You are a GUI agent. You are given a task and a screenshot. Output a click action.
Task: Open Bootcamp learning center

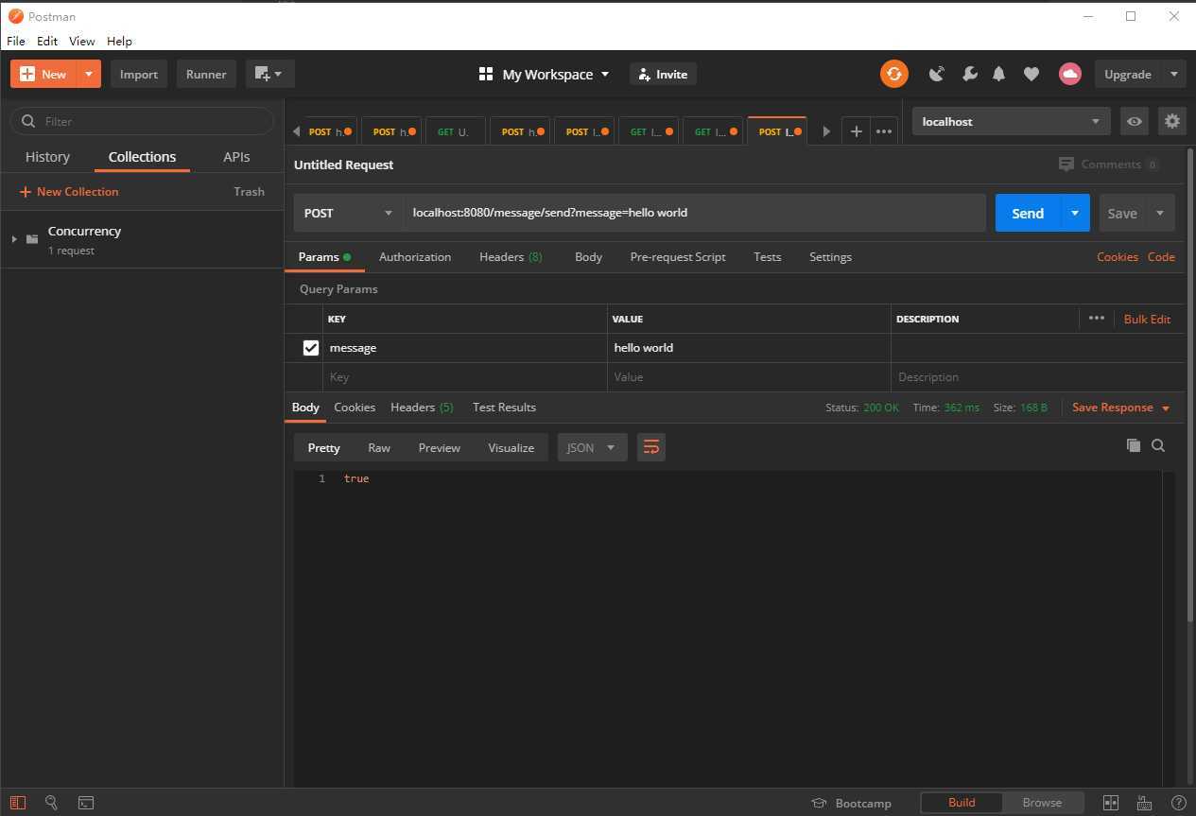point(852,803)
